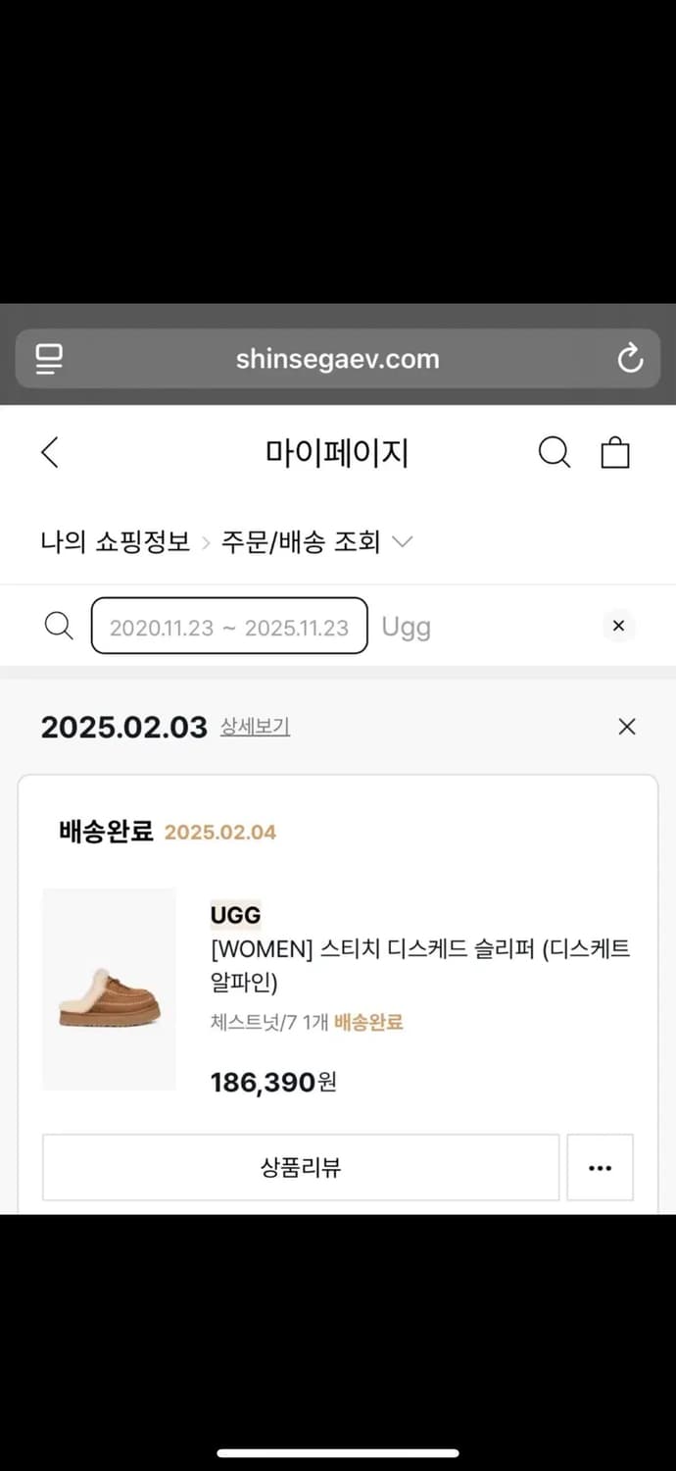Select the UGG slipper product thumbnail
This screenshot has width=676, height=1471.
[x=109, y=989]
